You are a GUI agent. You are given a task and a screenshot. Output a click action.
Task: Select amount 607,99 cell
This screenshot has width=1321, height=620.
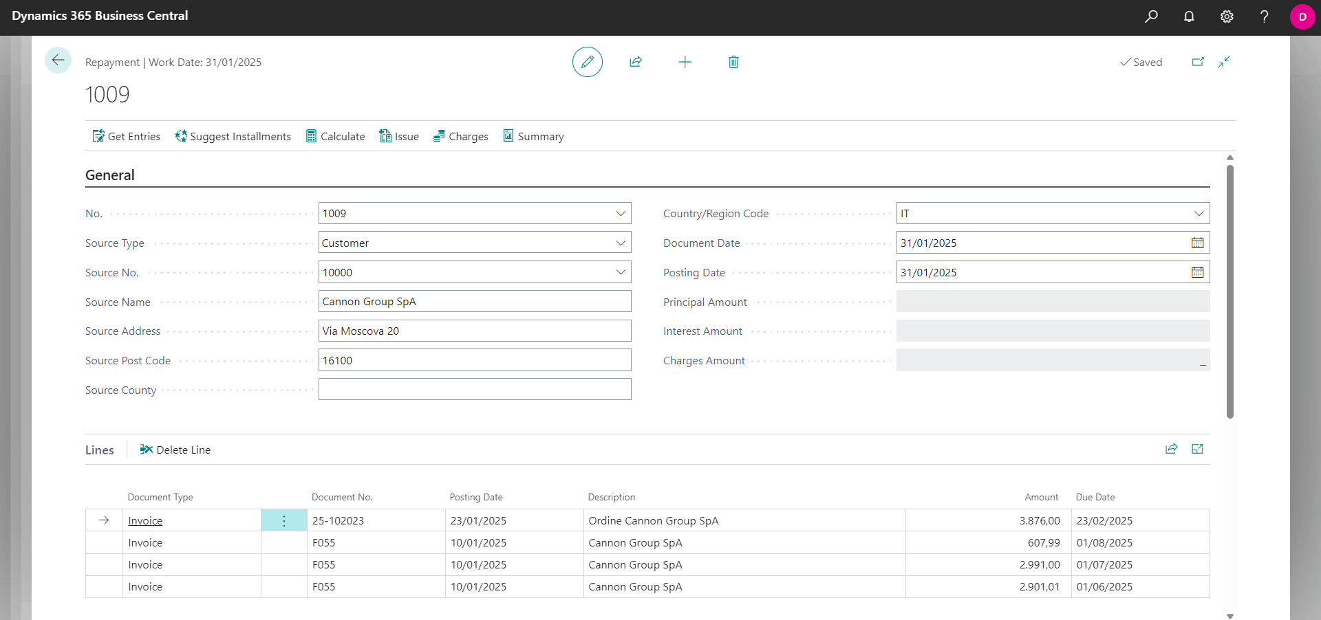click(989, 542)
